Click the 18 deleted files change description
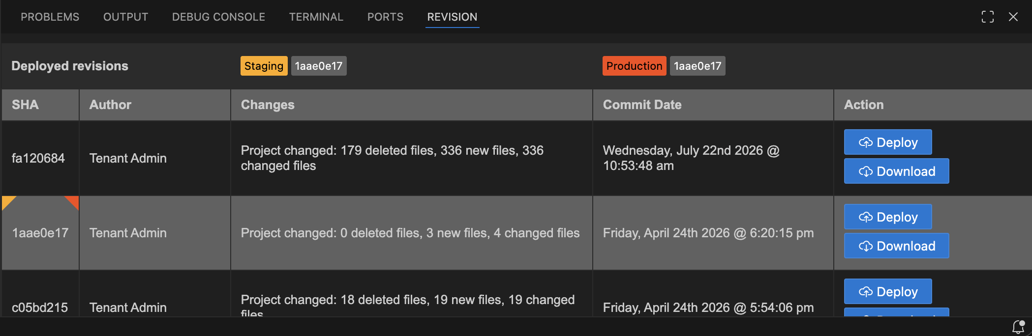Image resolution: width=1032 pixels, height=336 pixels. click(x=408, y=306)
